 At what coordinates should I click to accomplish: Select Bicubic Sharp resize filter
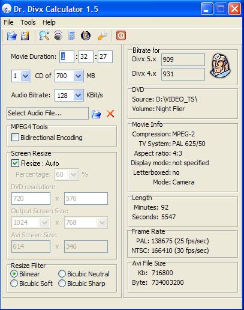pyautogui.click(x=62, y=284)
